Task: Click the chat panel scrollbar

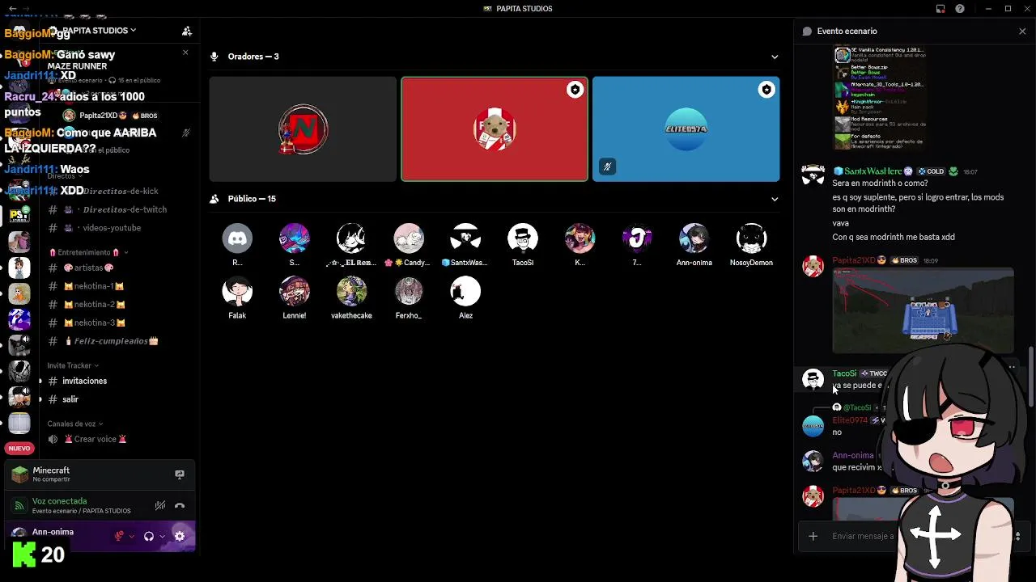Action: 1030,376
